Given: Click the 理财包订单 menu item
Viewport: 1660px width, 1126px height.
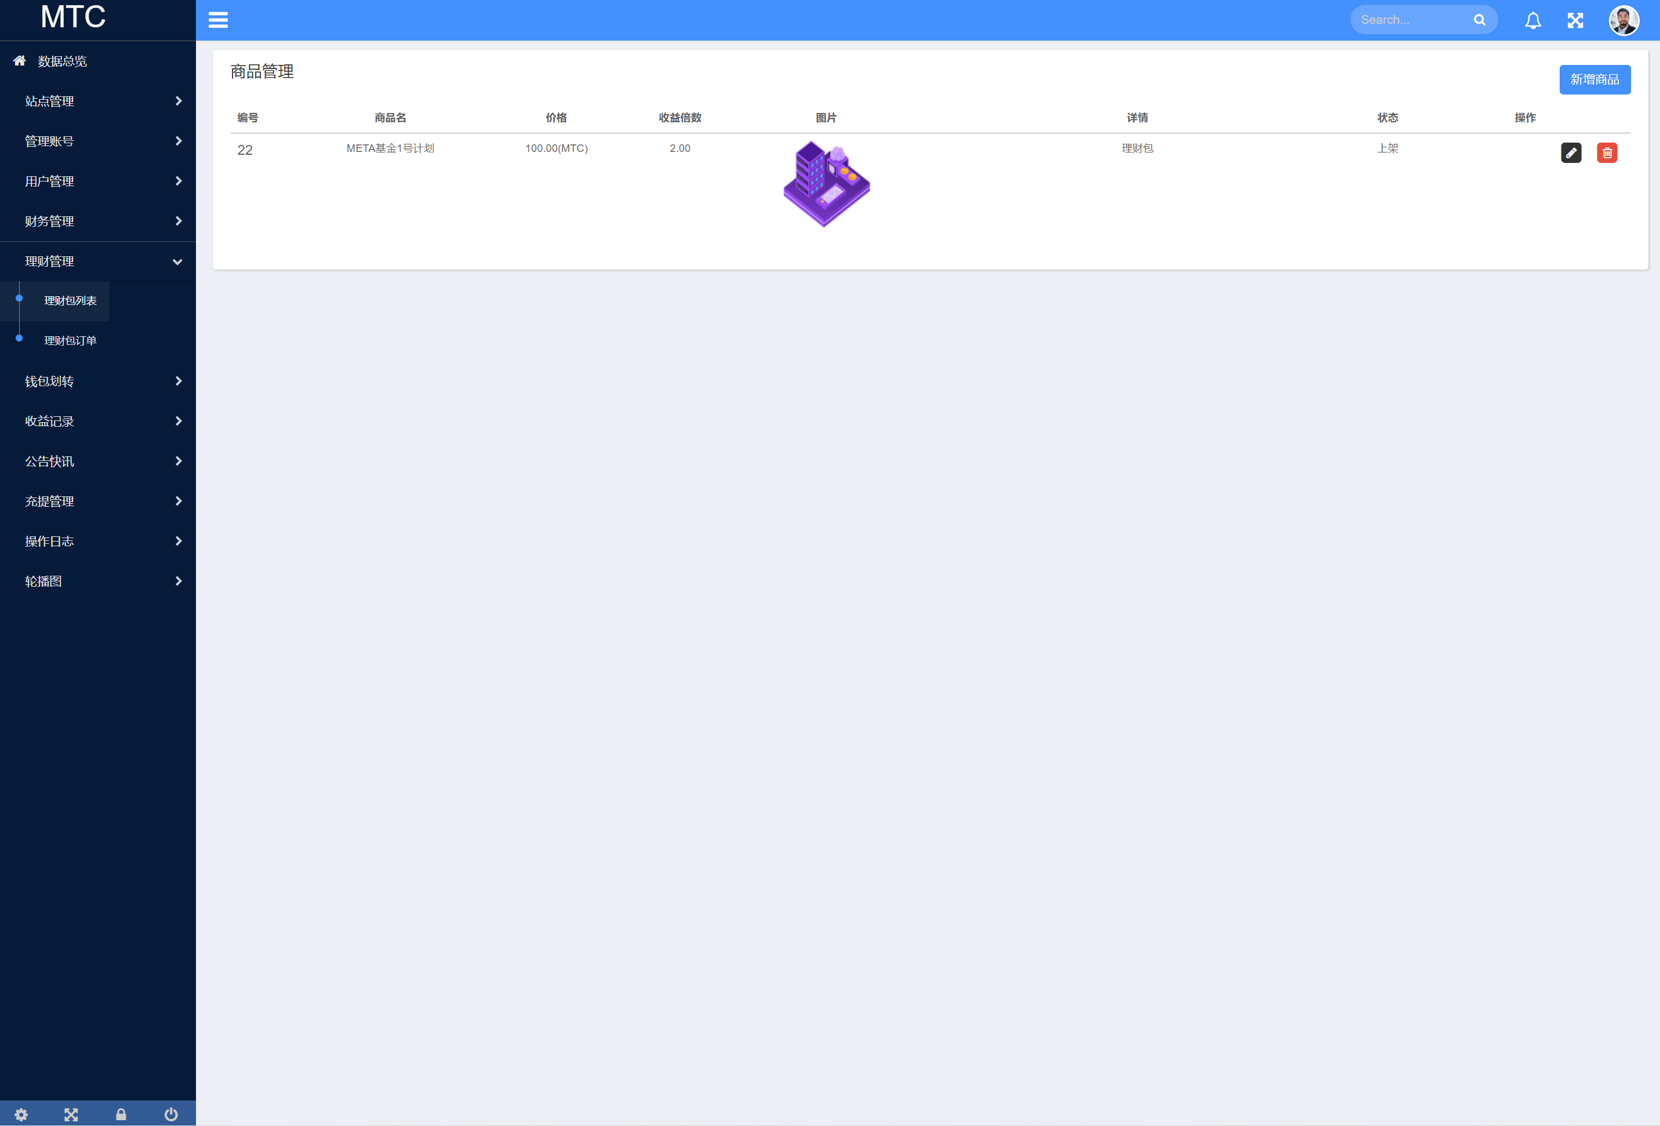Looking at the screenshot, I should tap(70, 339).
